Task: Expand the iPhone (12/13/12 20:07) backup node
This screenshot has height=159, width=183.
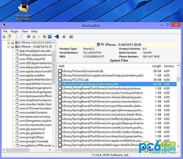Action: pyautogui.click(x=9, y=43)
